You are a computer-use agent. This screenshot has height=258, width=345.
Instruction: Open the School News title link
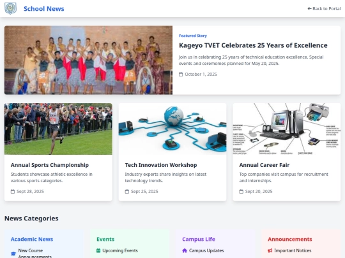(44, 9)
